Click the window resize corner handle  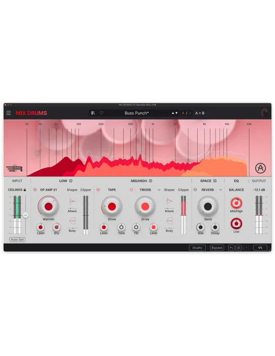pyautogui.click(x=269, y=250)
